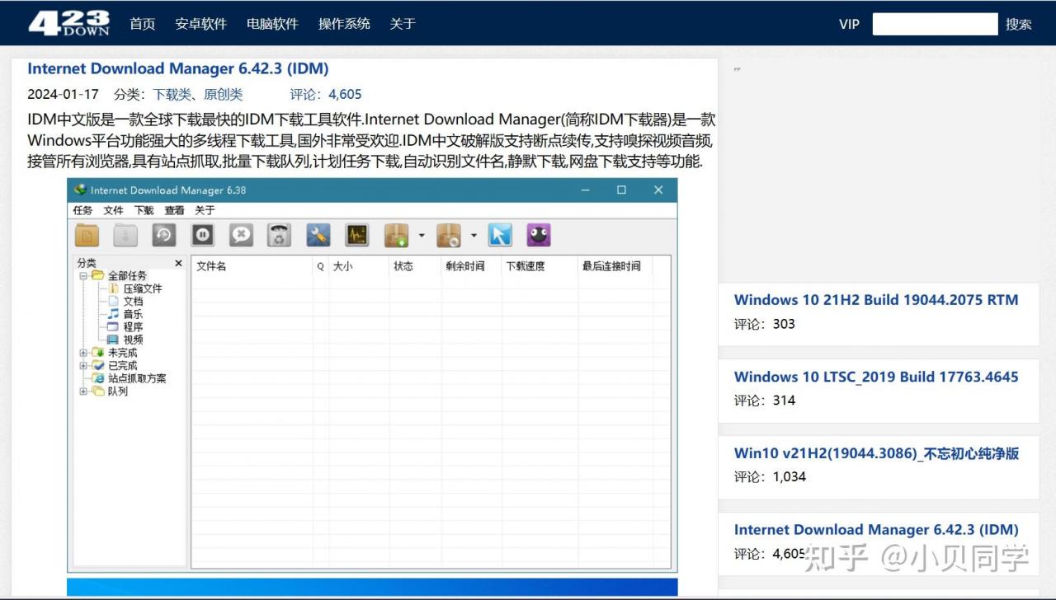Select 文档 in category tree
Viewport: 1056px width, 600px height.
click(x=133, y=301)
